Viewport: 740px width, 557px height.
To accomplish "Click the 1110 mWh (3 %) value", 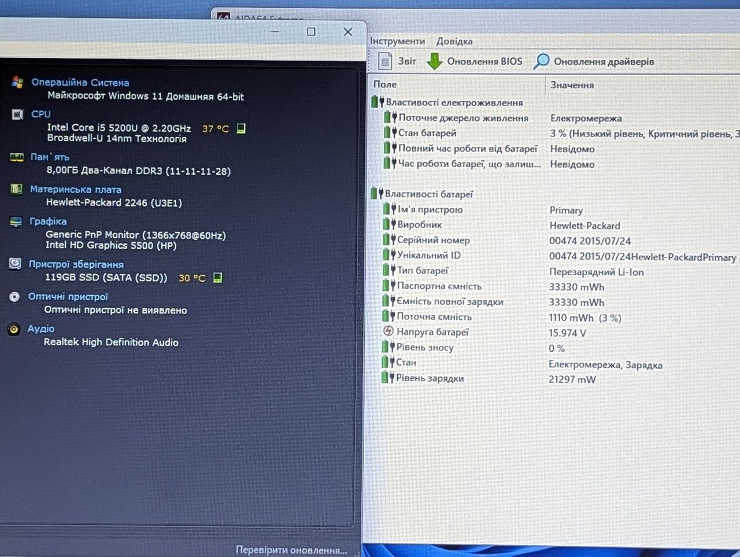I will click(x=585, y=318).
